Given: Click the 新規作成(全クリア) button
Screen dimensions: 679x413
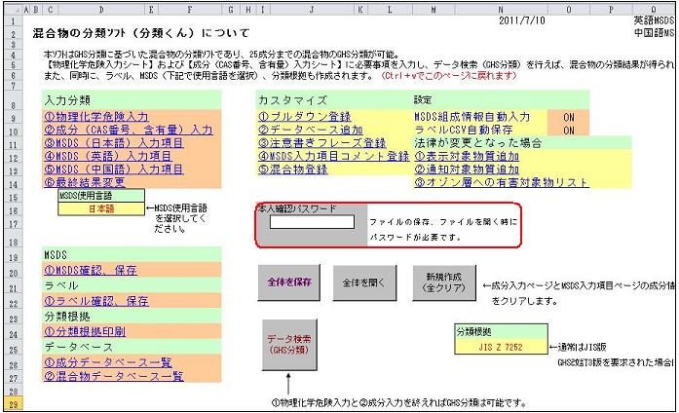Looking at the screenshot, I should [x=444, y=282].
